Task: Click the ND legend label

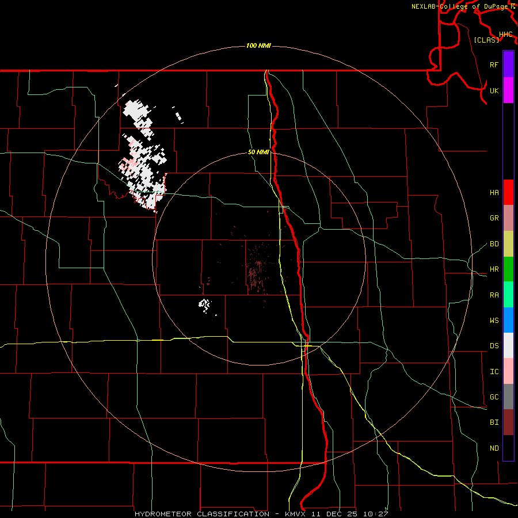Action: [x=494, y=448]
